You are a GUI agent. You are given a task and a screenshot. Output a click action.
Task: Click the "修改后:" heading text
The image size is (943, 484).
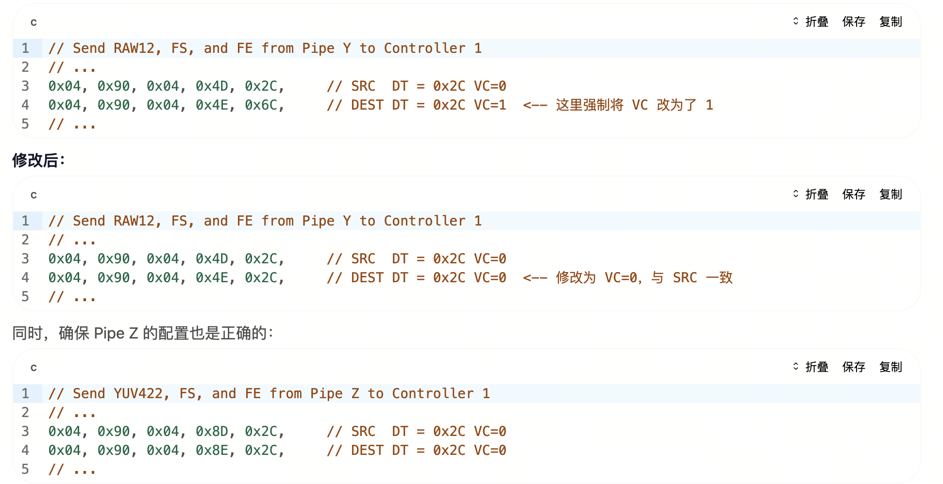click(38, 160)
